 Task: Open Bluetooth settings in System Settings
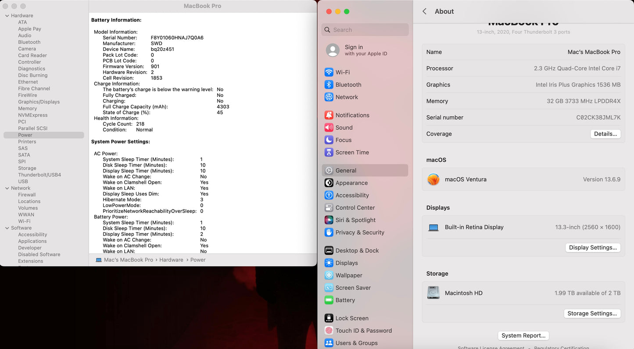(348, 84)
